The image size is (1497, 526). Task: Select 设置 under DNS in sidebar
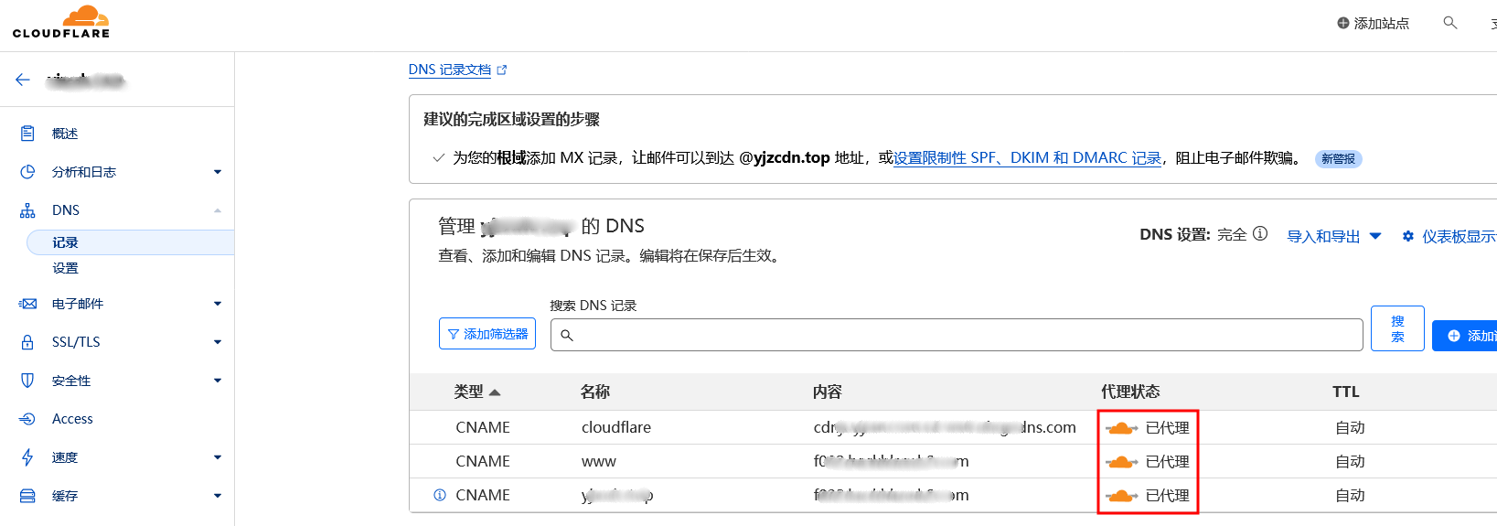coord(66,268)
